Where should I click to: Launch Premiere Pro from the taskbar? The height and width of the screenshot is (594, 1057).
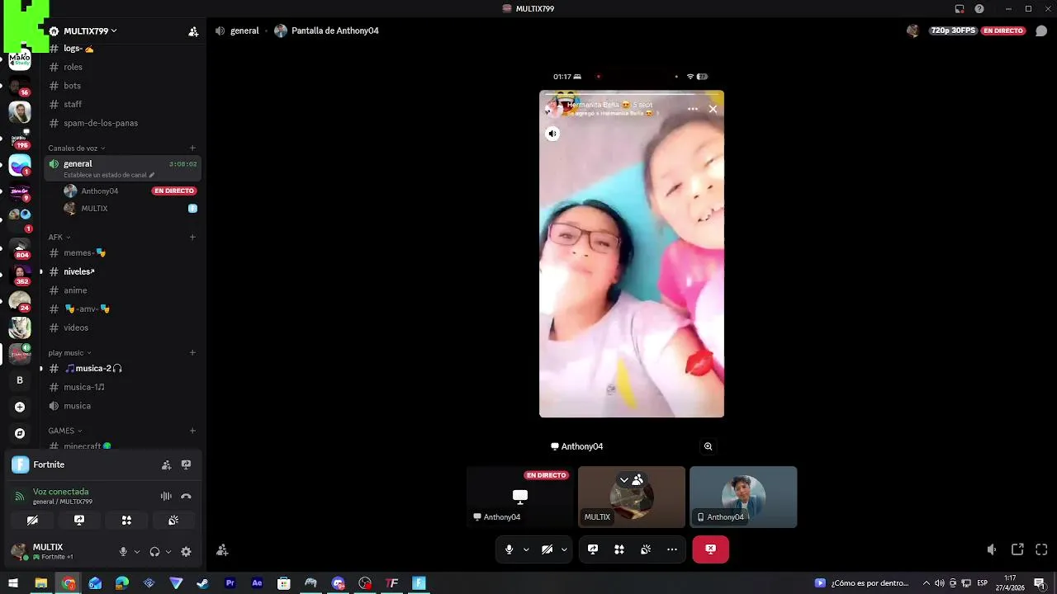[x=230, y=583]
